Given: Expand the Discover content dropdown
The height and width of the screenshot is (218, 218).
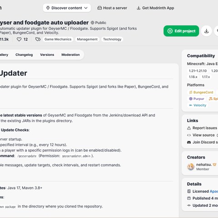Looking at the screenshot, I should click(67, 8).
